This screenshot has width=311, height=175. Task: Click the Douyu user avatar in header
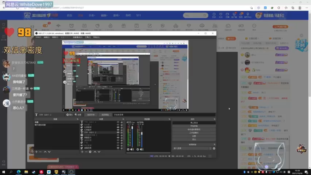pyautogui.click(x=259, y=15)
